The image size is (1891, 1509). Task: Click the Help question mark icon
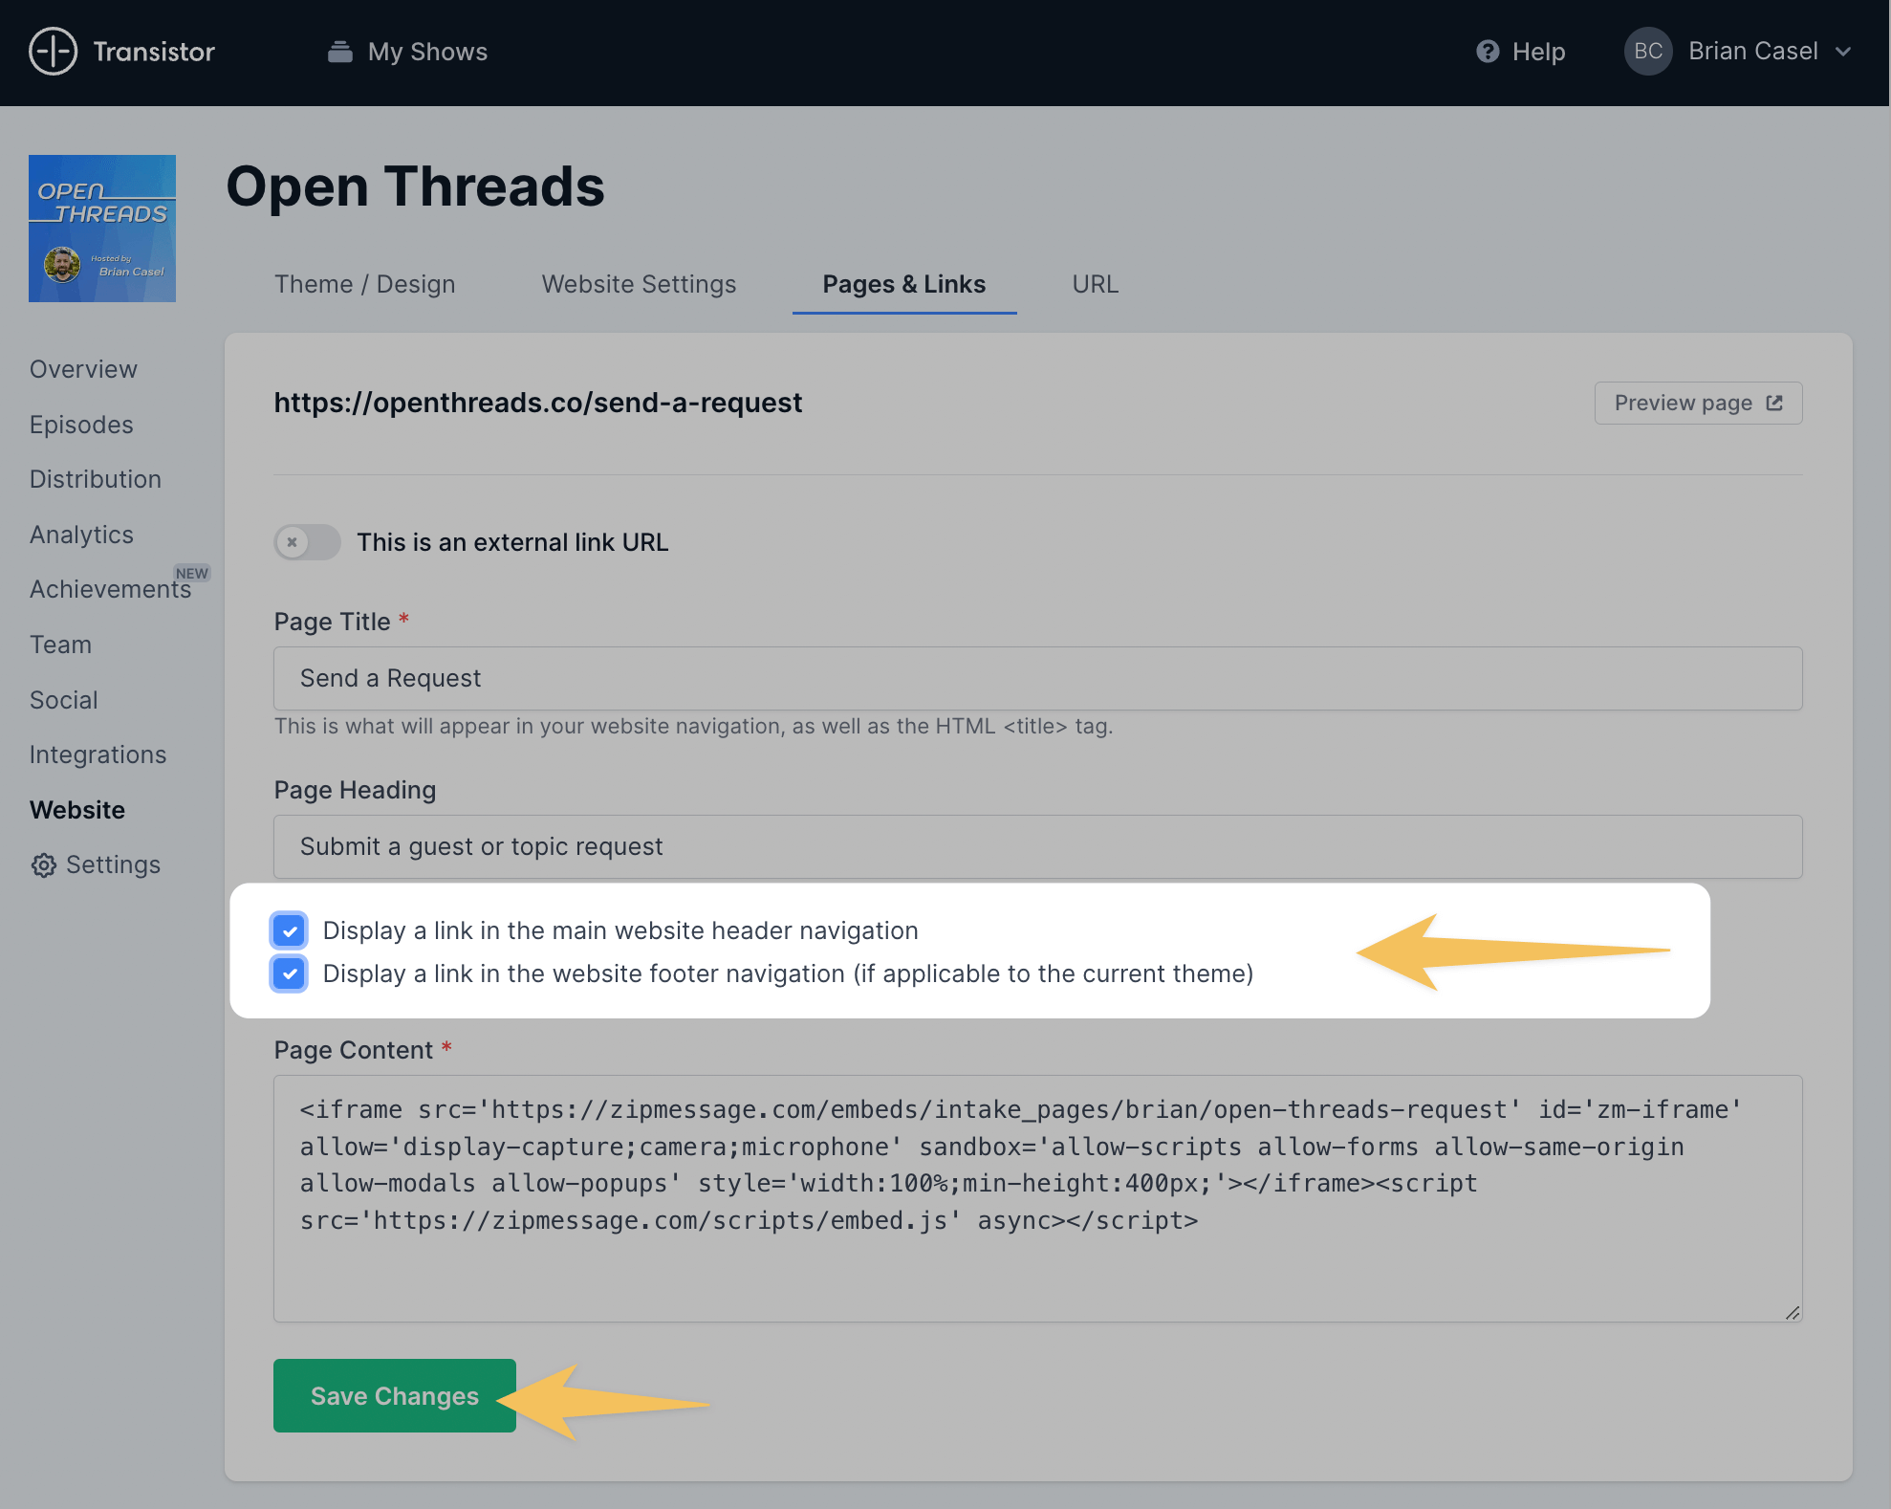point(1487,52)
